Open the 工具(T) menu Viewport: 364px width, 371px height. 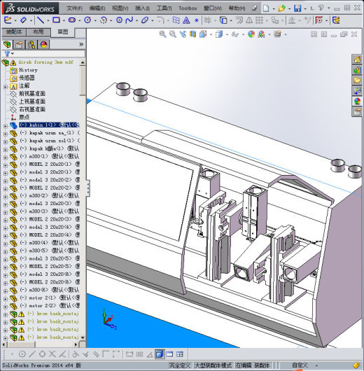[x=164, y=8]
